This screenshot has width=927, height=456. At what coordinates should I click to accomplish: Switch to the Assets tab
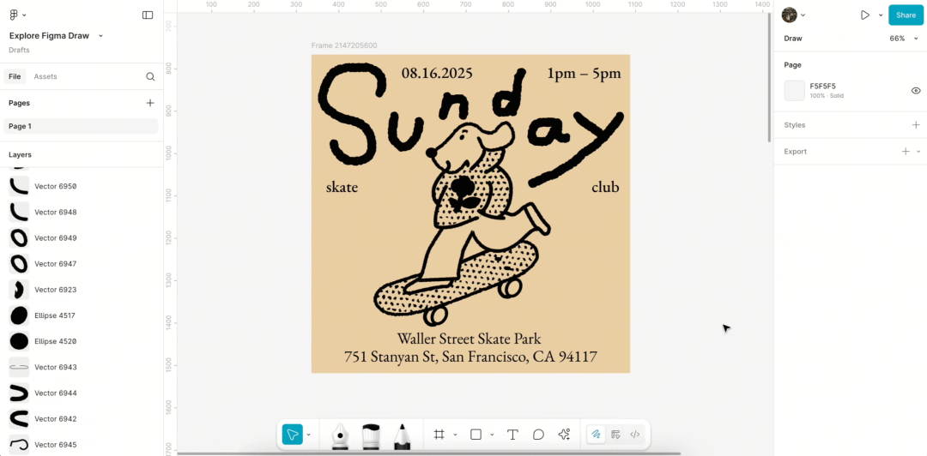coord(45,77)
